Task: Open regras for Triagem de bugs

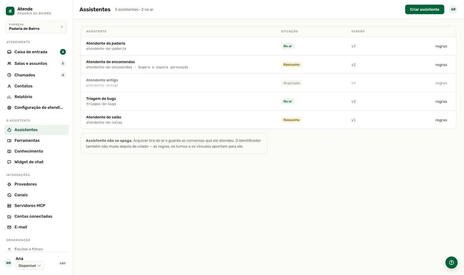Action: (x=441, y=102)
